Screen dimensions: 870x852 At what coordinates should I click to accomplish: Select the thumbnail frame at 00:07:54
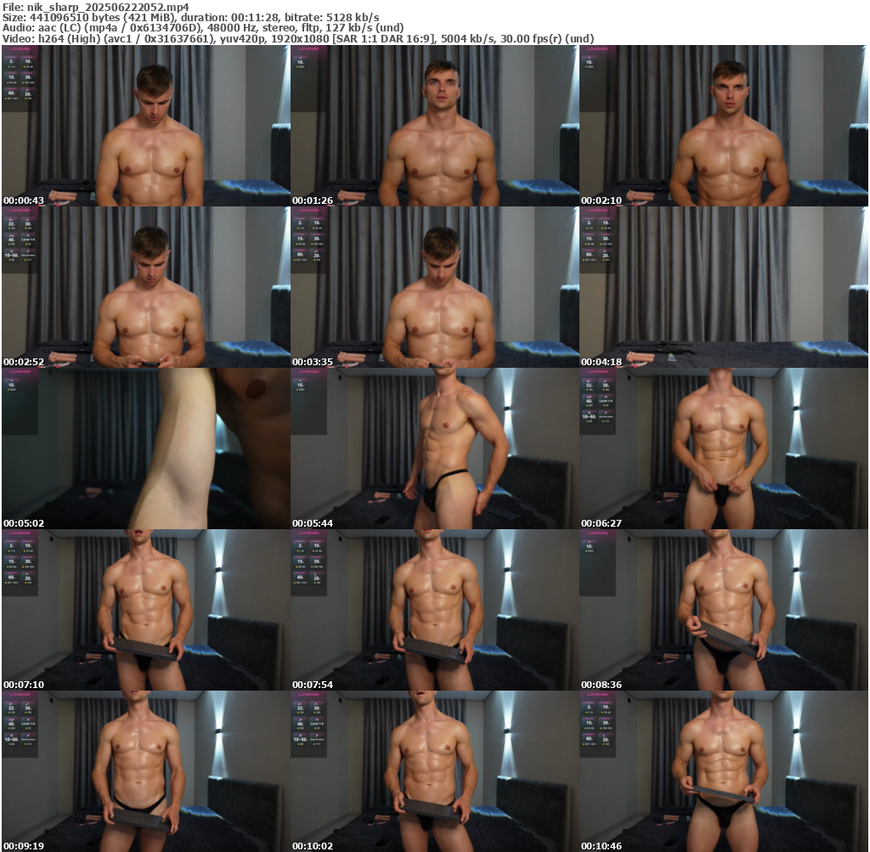tap(434, 610)
